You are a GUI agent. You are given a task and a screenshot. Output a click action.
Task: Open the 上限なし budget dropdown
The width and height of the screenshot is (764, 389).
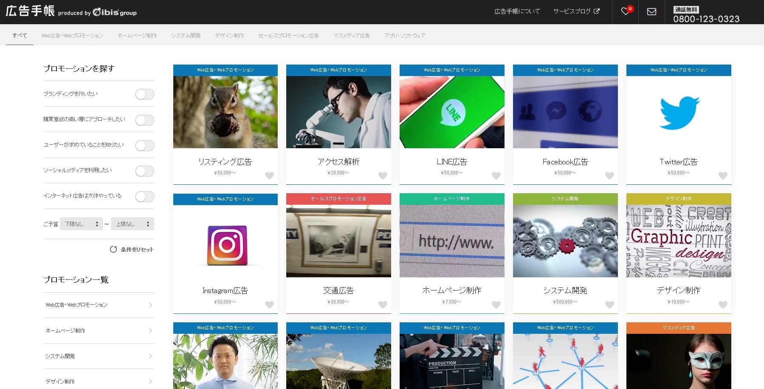click(133, 224)
